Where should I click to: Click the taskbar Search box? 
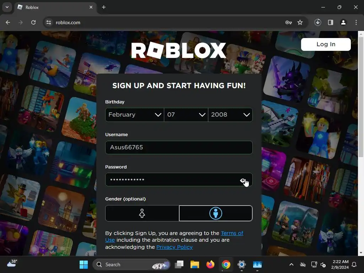pyautogui.click(x=132, y=264)
